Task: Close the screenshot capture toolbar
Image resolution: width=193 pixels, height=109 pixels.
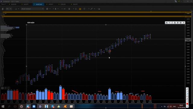Action: (x=184, y=23)
